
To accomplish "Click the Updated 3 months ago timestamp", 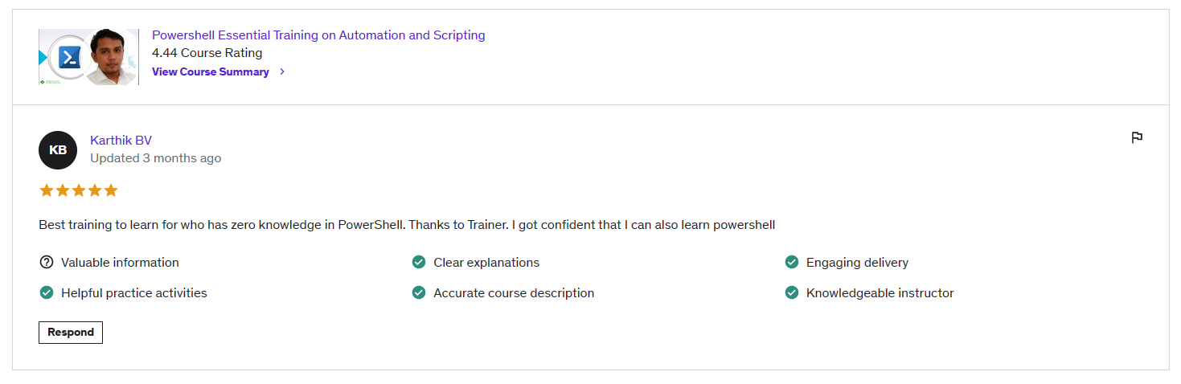I will (x=155, y=158).
